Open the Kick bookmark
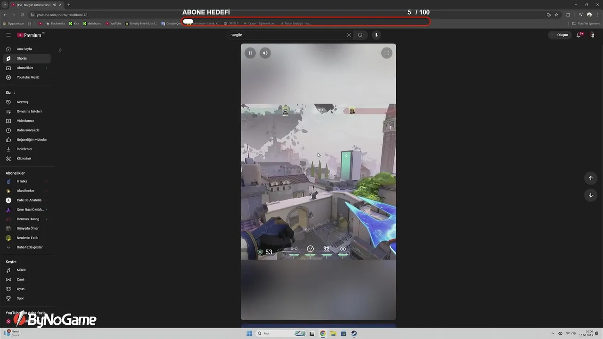 pos(74,23)
